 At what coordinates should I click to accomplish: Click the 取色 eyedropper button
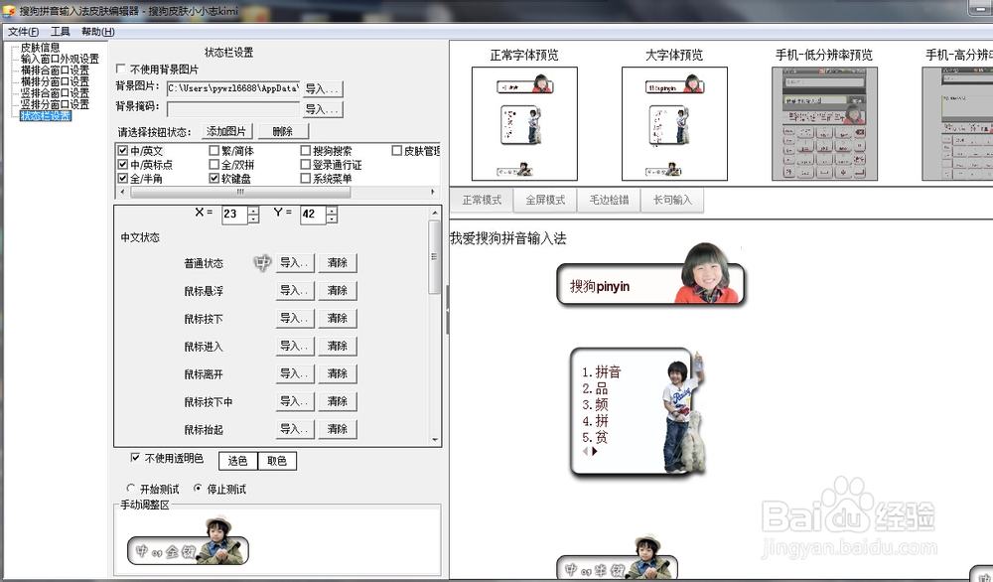277,461
